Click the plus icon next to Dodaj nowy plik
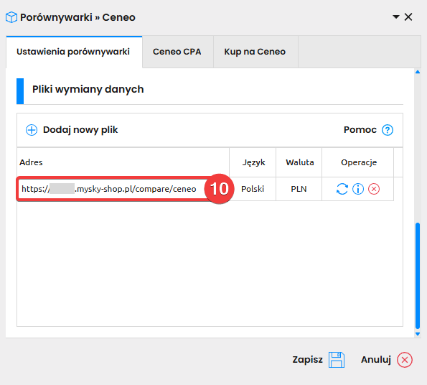 (x=32, y=130)
